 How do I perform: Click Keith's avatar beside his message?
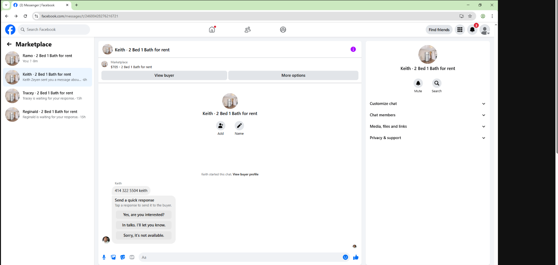[106, 240]
